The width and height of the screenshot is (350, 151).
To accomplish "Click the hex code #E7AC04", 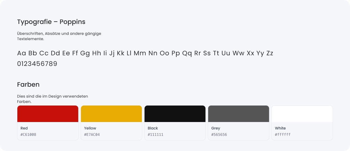I will point(92,135).
